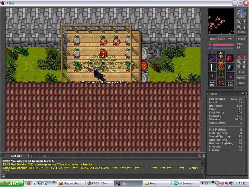Viewport: 249px width, 187px height.
Task: Select the boots slot
Action: click(221, 82)
